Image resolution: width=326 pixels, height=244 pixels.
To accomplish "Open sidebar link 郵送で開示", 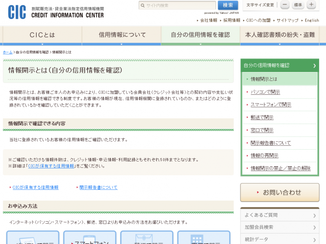I will pos(262,118).
